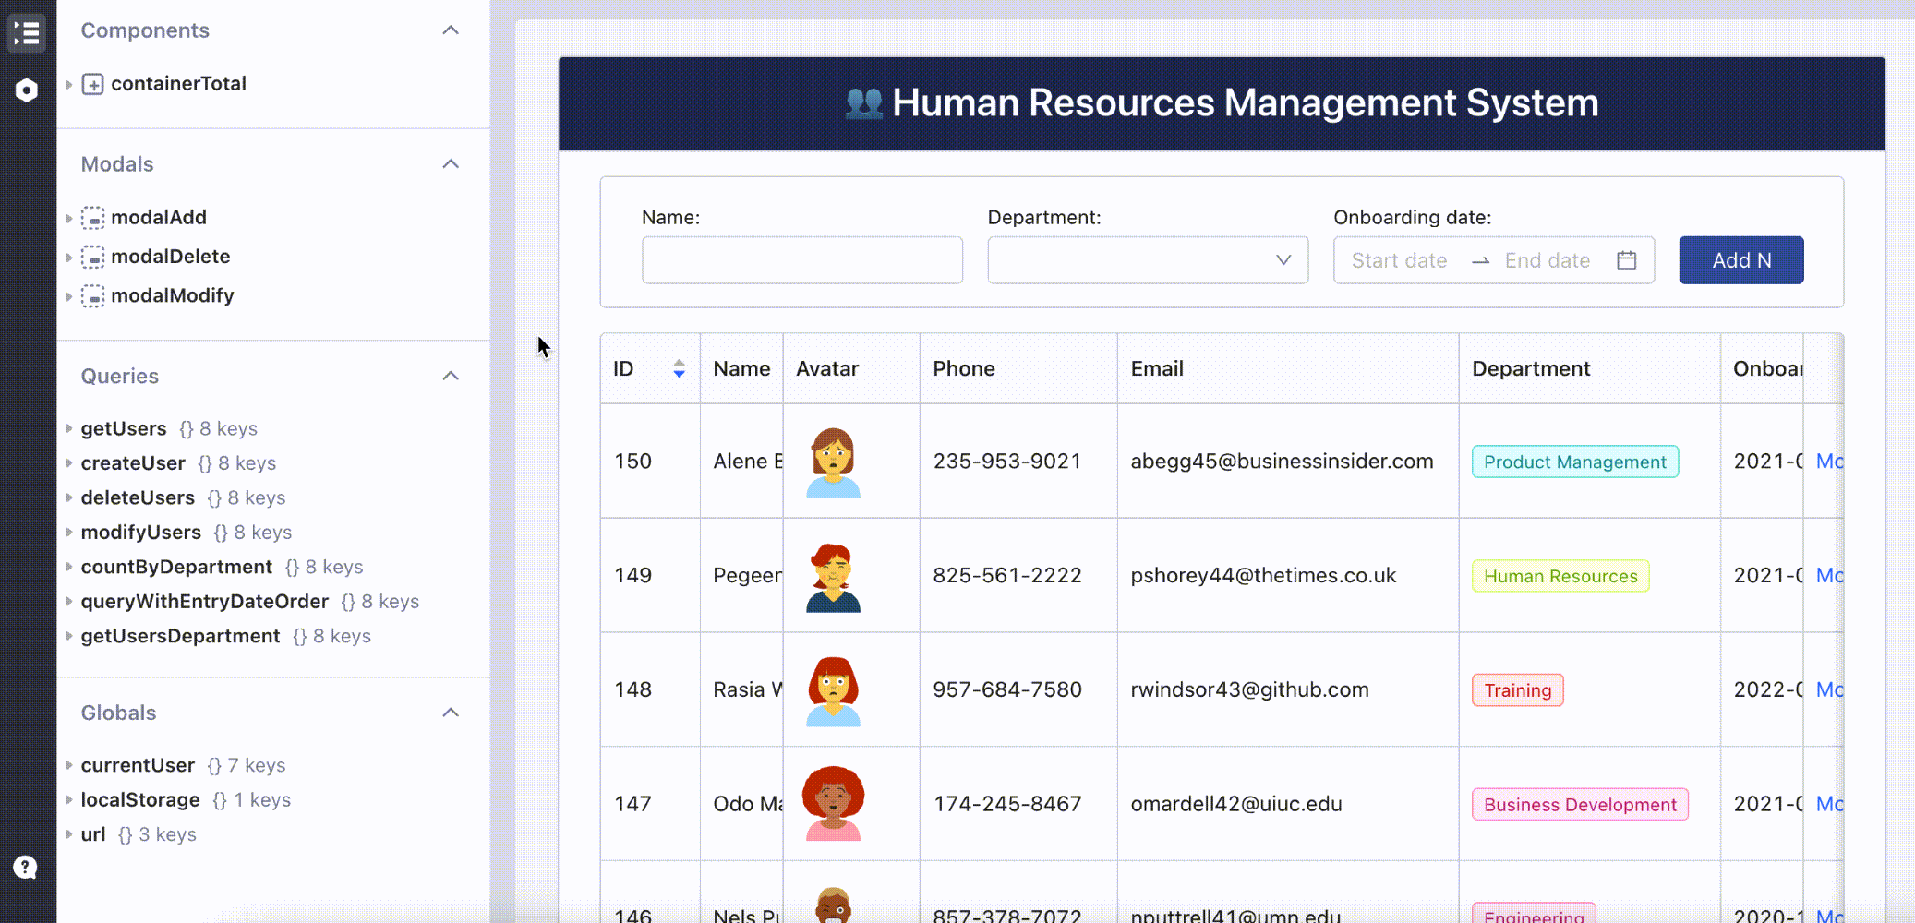Select the modalAdd modal icon
The height and width of the screenshot is (923, 1915).
[92, 218]
